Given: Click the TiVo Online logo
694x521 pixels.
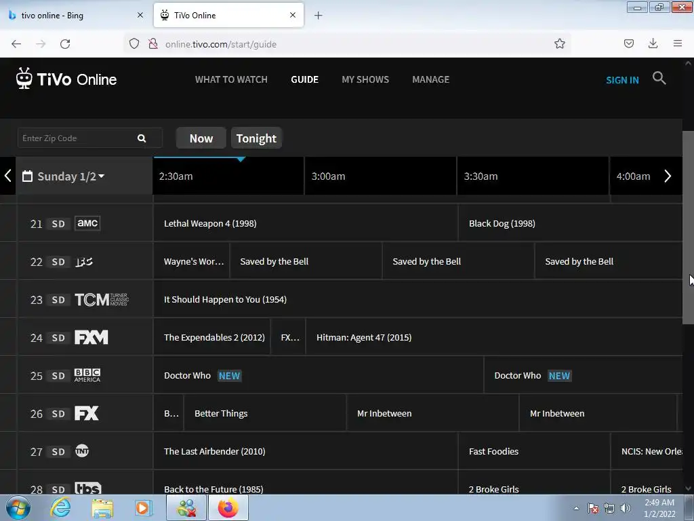Looking at the screenshot, I should (66, 79).
